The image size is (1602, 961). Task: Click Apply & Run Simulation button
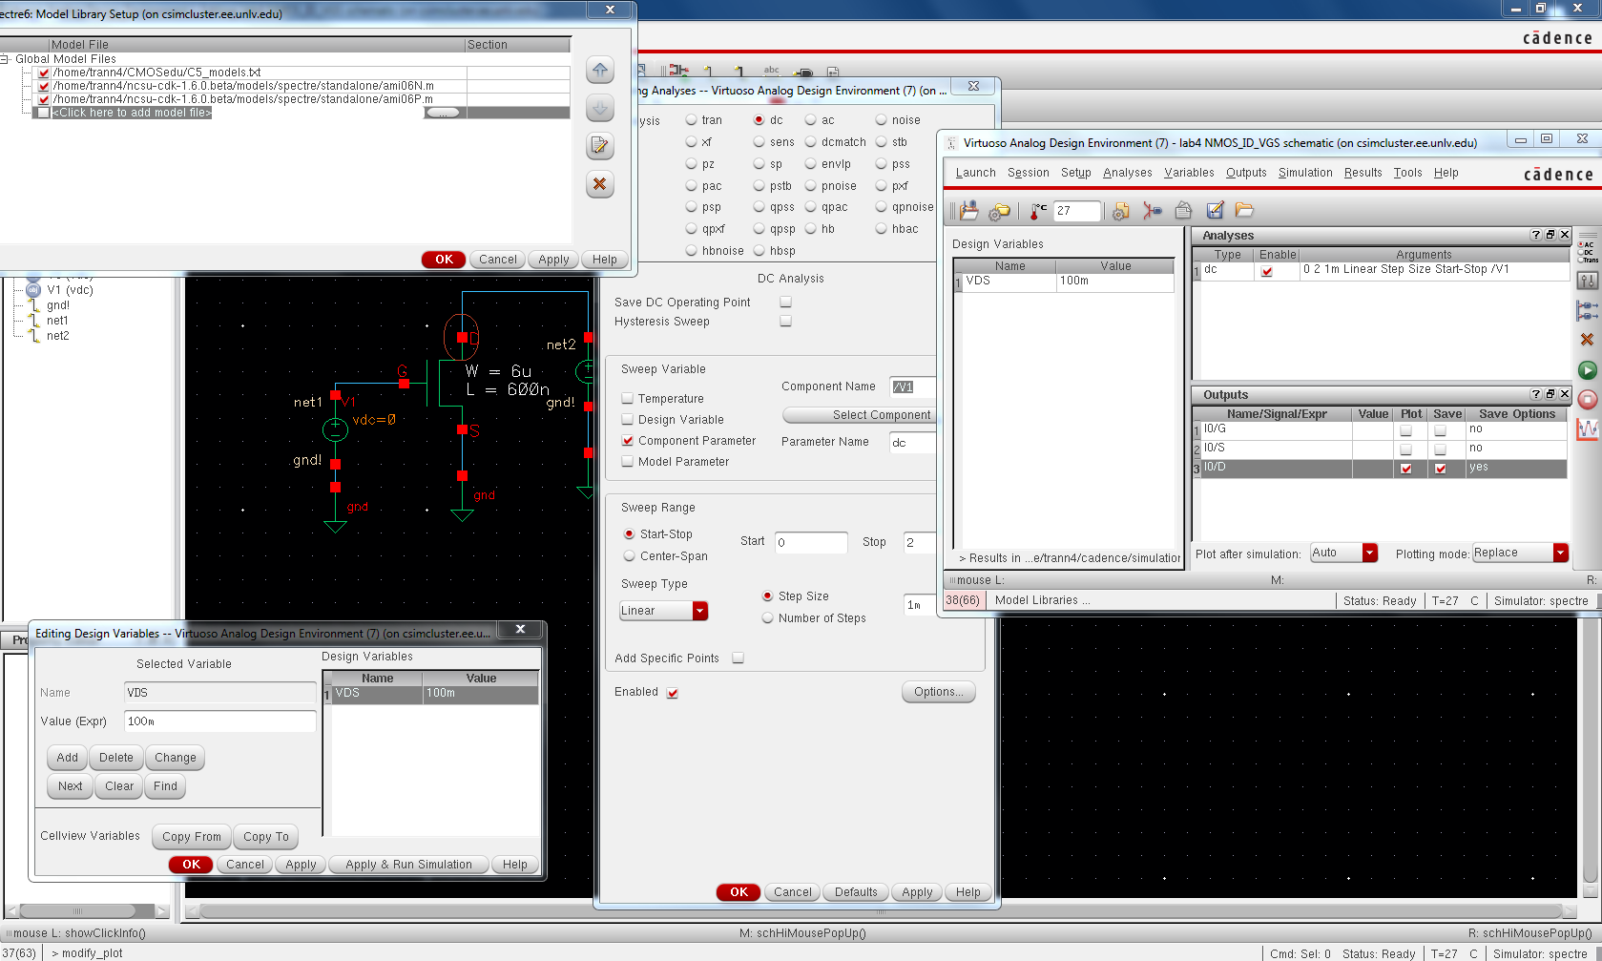408,865
